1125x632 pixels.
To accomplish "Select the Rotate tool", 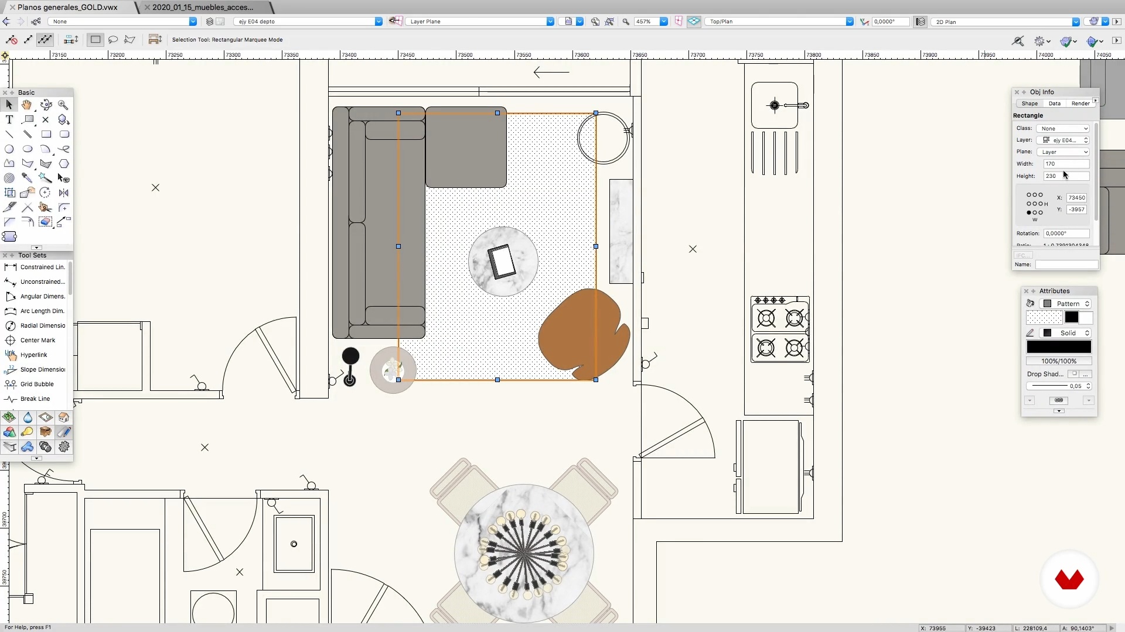I will click(x=46, y=193).
